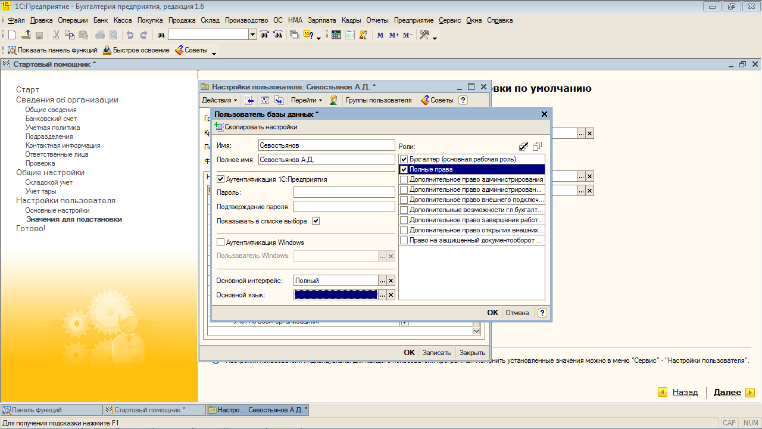762x429 pixels.
Task: Clear the Основной интерфейс field with X
Action: point(391,281)
